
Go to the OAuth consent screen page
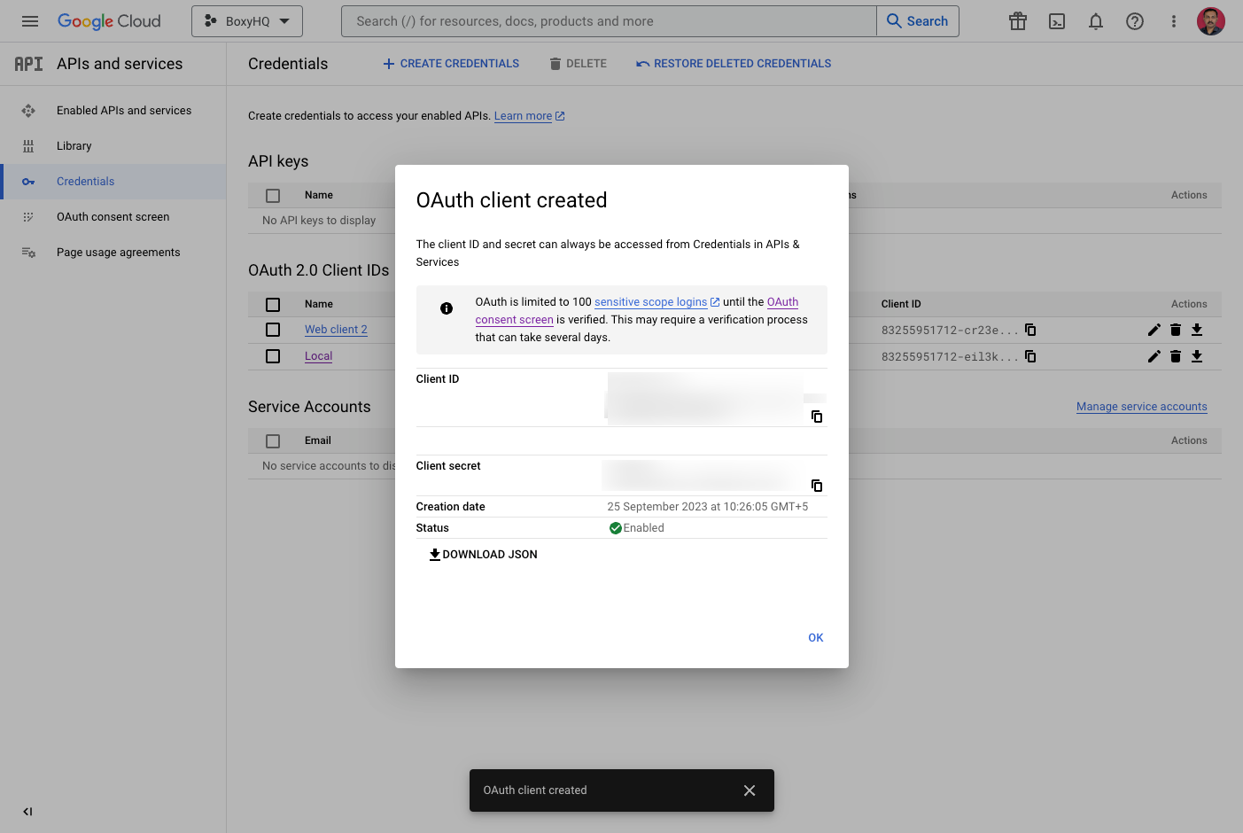(113, 216)
